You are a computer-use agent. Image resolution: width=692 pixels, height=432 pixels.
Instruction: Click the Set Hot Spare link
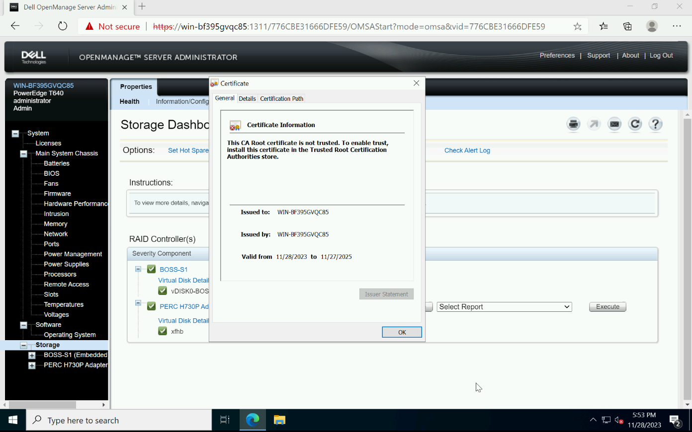pyautogui.click(x=188, y=150)
